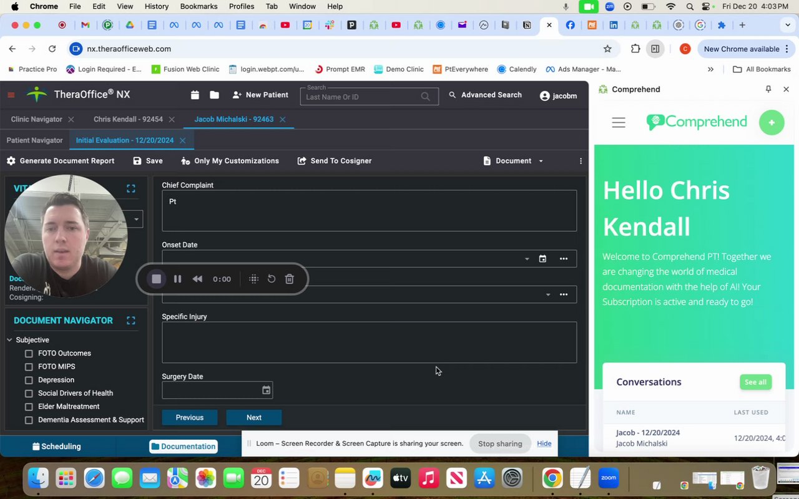Click the green plus button in Comprehend
The width and height of the screenshot is (799, 499).
pos(772,123)
